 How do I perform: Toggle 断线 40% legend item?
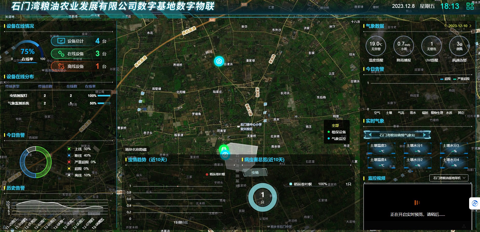79,155
